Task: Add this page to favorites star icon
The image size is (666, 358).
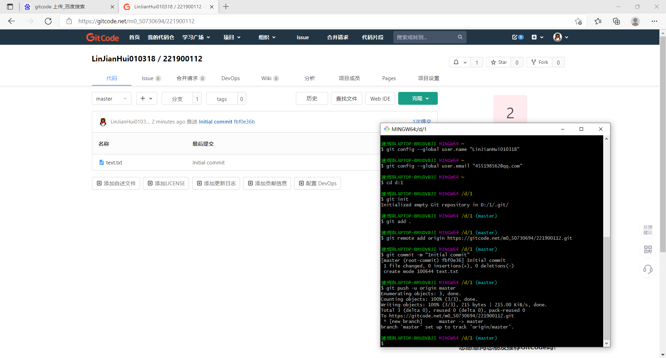Action: [x=578, y=21]
